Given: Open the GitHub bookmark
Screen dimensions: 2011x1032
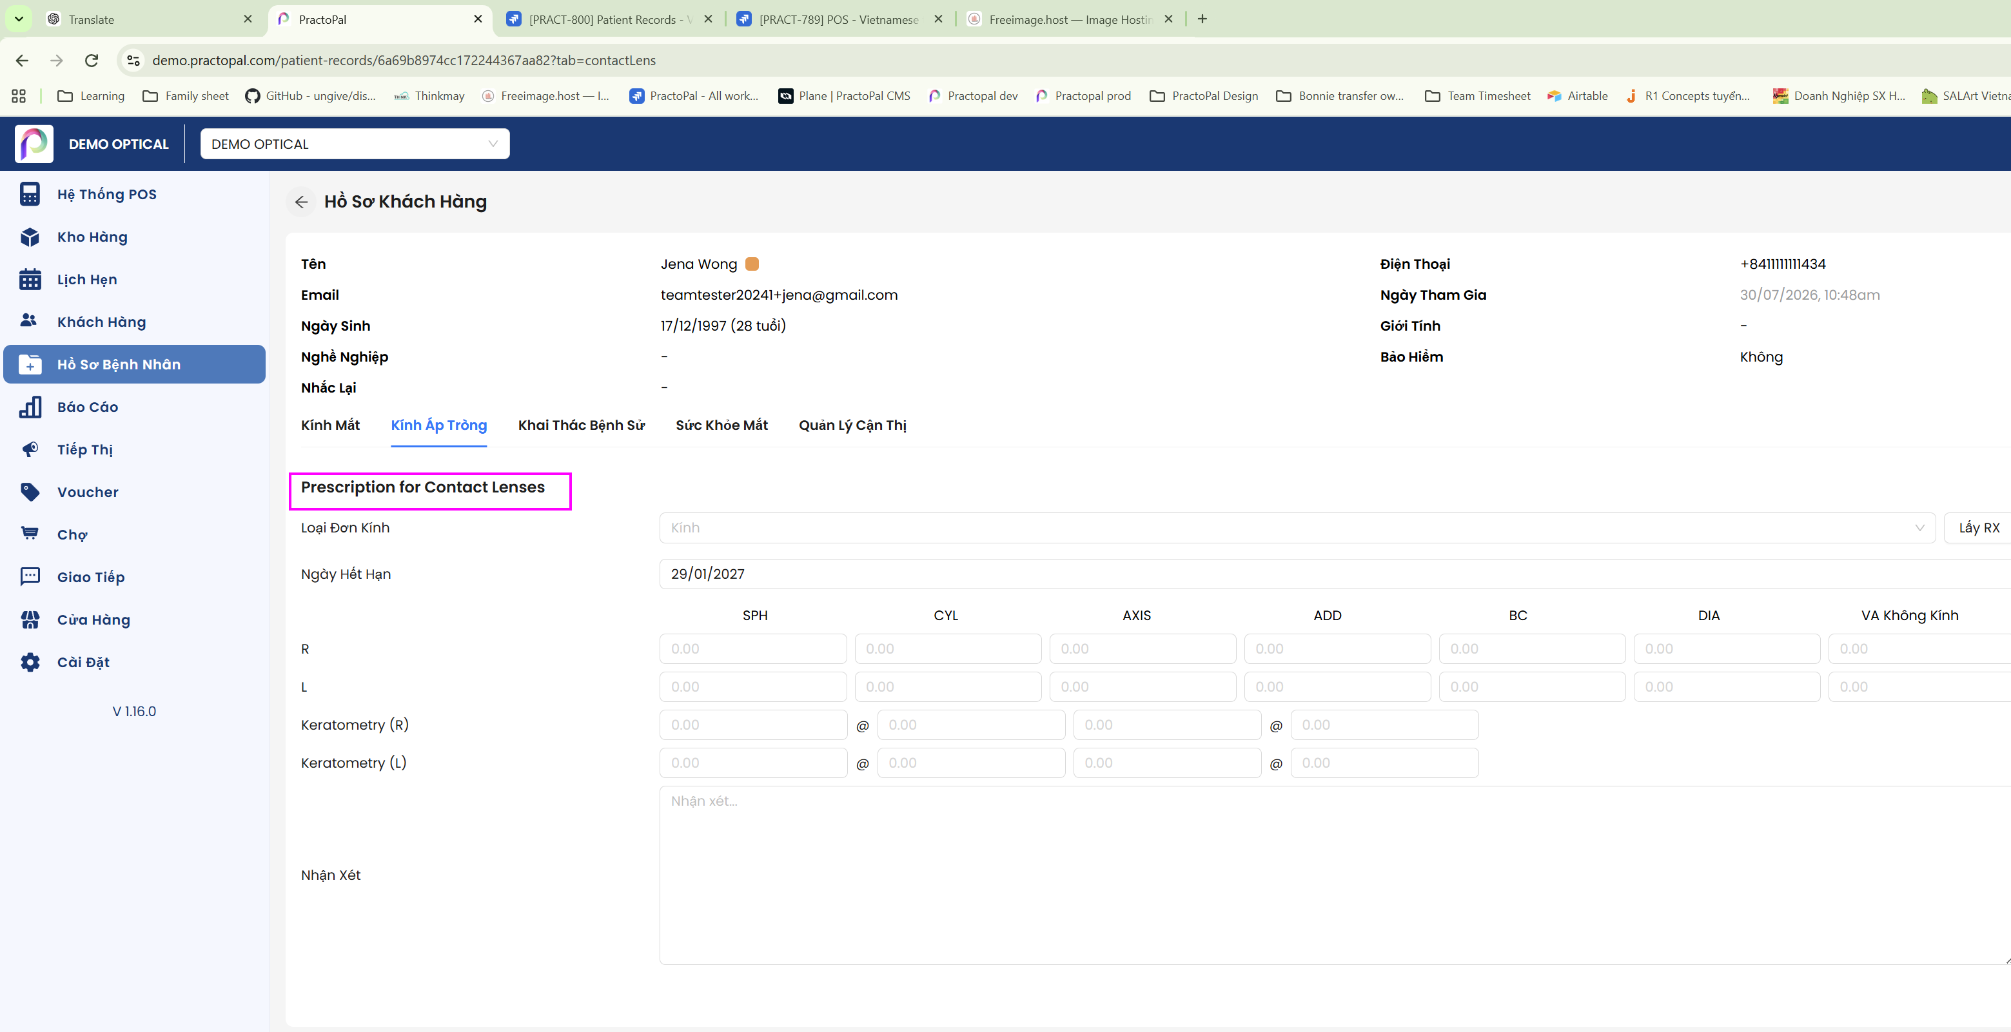Looking at the screenshot, I should click(310, 96).
